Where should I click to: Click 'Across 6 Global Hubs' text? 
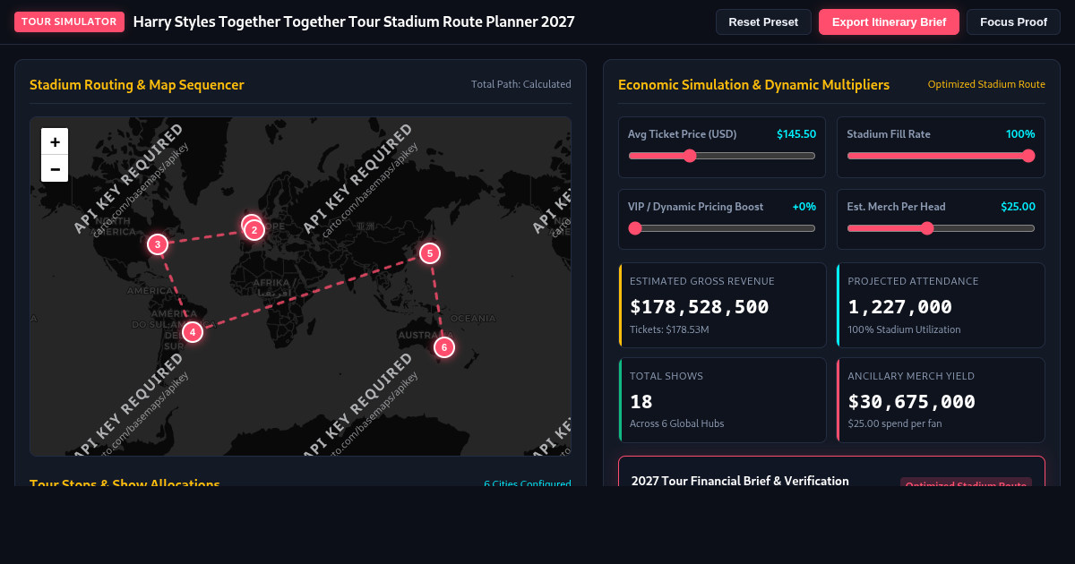click(x=676, y=423)
